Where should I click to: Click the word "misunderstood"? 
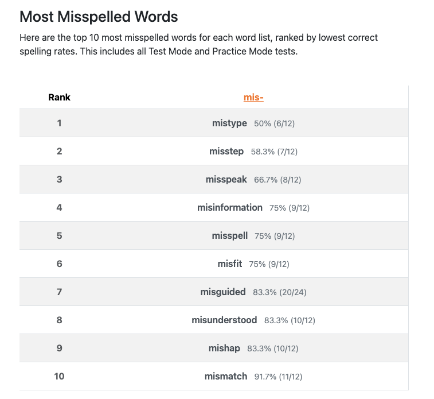224,320
